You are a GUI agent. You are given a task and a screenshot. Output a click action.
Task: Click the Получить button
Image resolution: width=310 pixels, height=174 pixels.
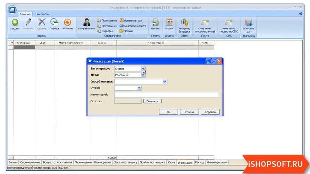(x=153, y=101)
